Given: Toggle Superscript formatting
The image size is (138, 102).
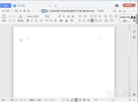Looking at the screenshot, I should coord(47,20).
